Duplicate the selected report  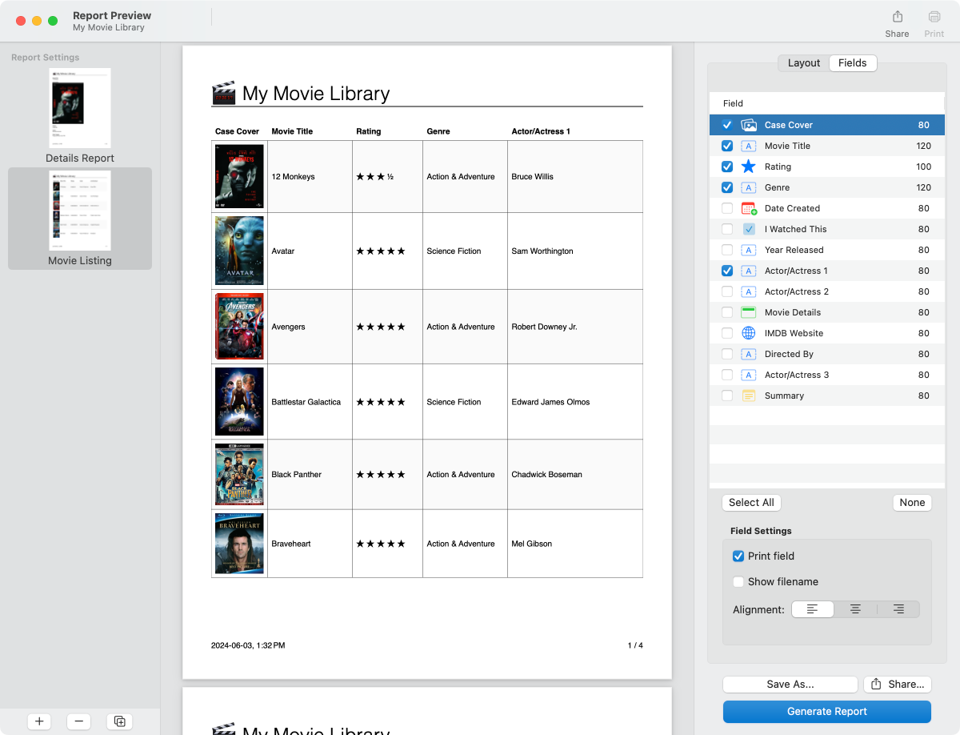point(119,721)
